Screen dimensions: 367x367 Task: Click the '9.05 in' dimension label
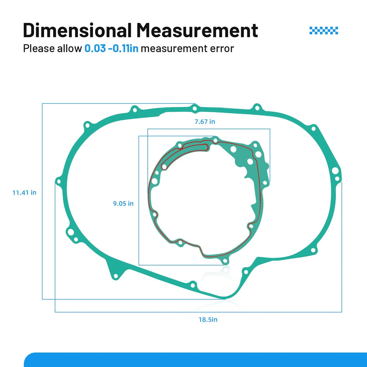click(123, 204)
